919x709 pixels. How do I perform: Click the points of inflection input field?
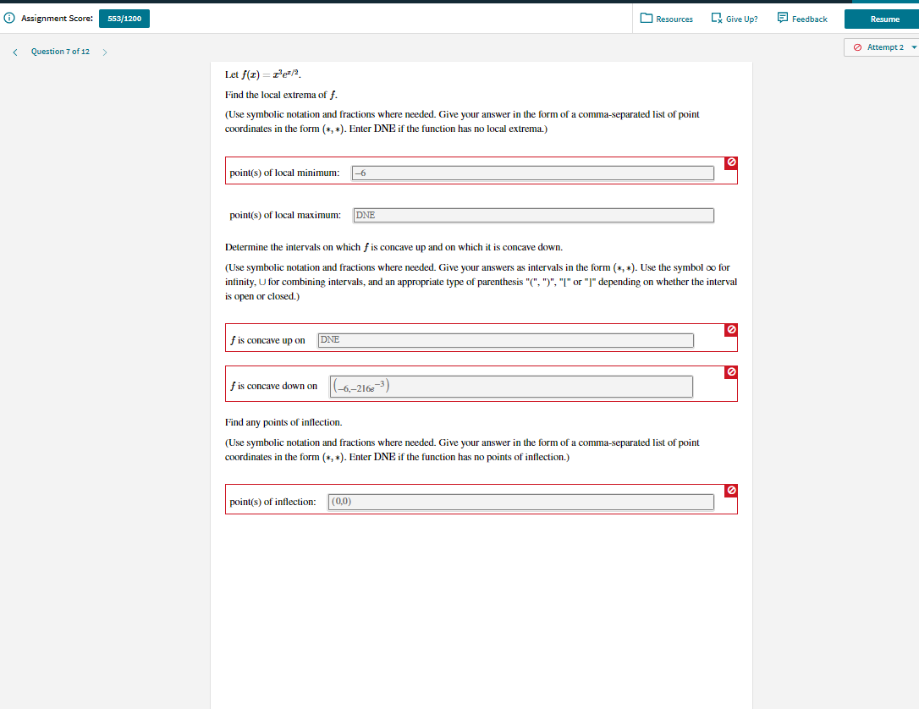(520, 501)
